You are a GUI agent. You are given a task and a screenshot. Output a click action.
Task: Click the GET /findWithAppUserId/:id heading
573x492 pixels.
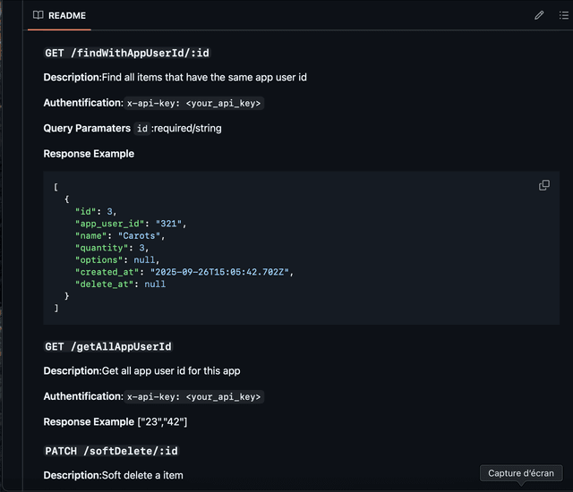pyautogui.click(x=127, y=53)
